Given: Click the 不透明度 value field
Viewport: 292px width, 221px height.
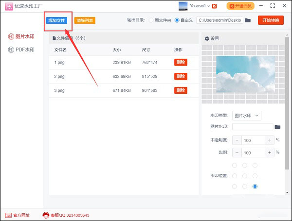Looking at the screenshot, I should [253, 140].
